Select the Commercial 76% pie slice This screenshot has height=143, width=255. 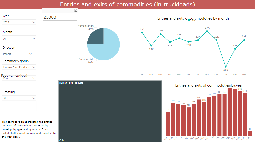[x=107, y=49]
